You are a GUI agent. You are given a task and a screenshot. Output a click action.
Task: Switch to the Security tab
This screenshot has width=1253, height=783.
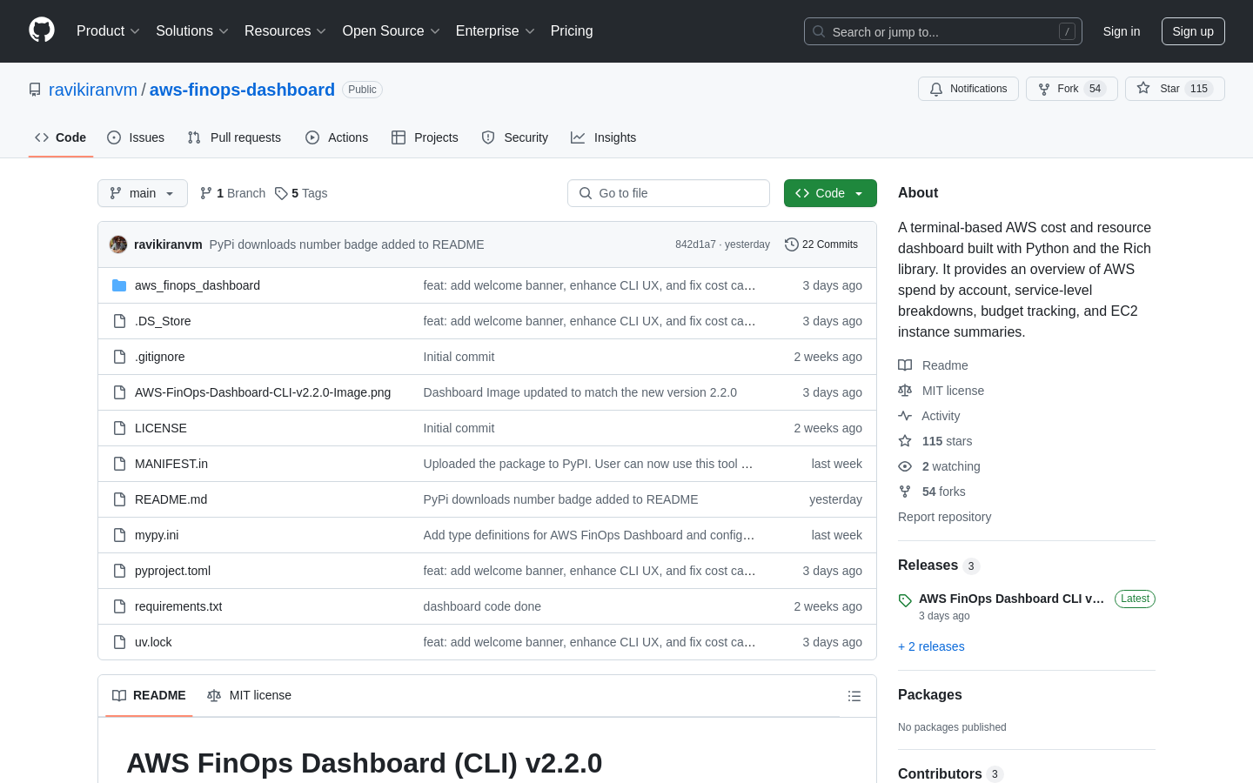pos(515,137)
